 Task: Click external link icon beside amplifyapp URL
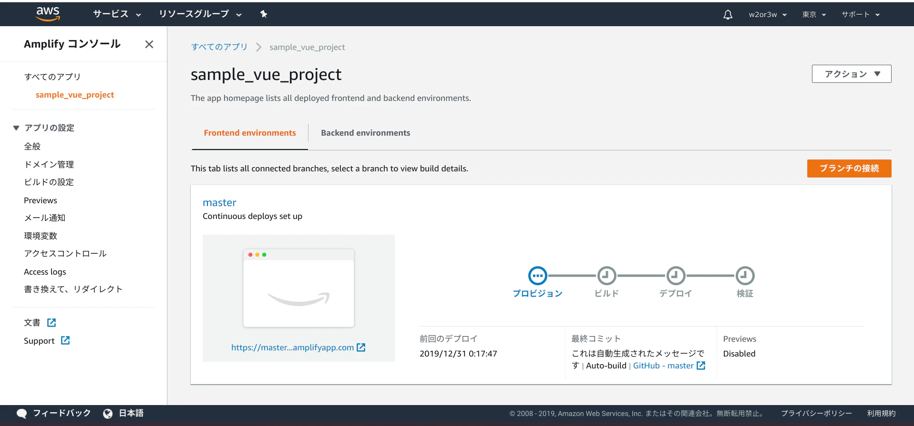point(361,347)
